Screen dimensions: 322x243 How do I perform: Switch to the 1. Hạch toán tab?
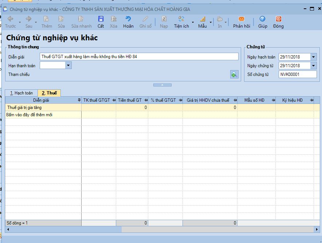point(21,93)
